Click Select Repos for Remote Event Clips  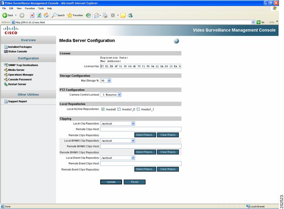(x=145, y=169)
